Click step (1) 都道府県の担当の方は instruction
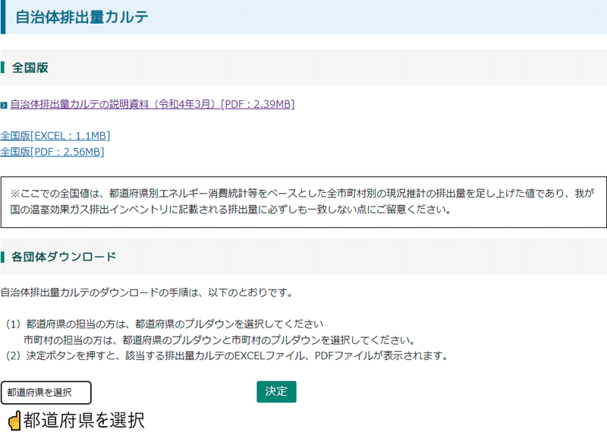The width and height of the screenshot is (607, 433). (x=164, y=324)
